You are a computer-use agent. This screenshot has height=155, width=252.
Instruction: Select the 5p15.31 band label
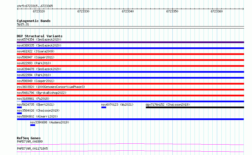coord(23,24)
